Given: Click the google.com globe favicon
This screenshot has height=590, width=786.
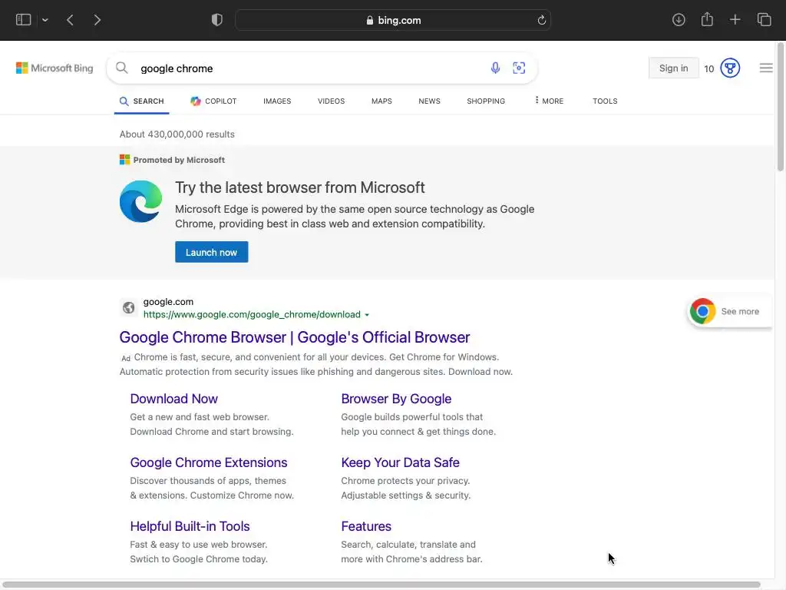Looking at the screenshot, I should (129, 307).
